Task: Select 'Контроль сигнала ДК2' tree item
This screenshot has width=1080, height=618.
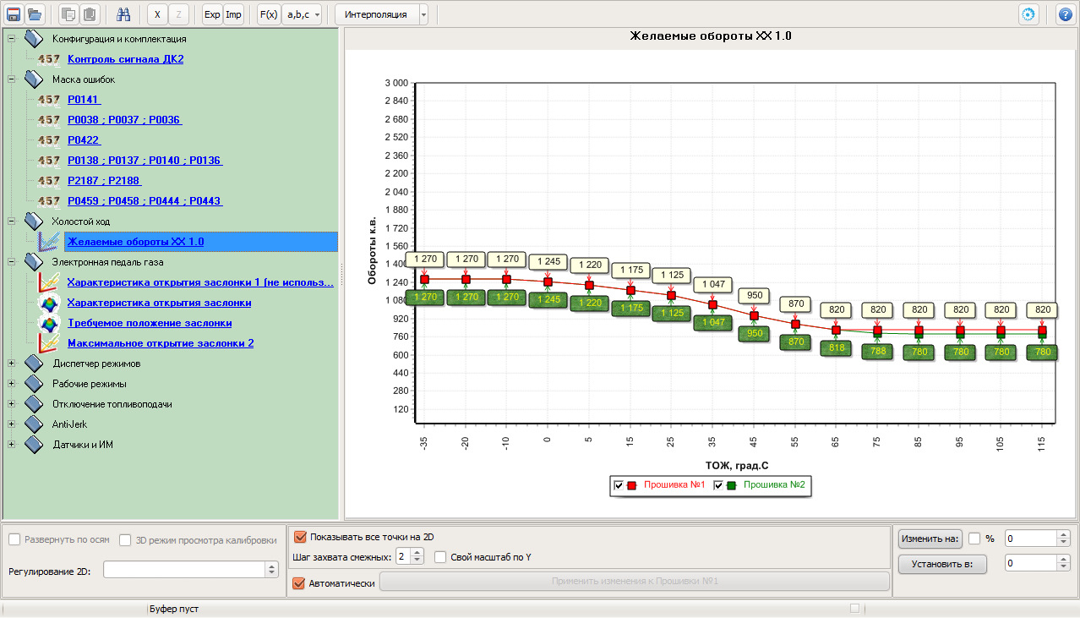Action: pyautogui.click(x=125, y=59)
